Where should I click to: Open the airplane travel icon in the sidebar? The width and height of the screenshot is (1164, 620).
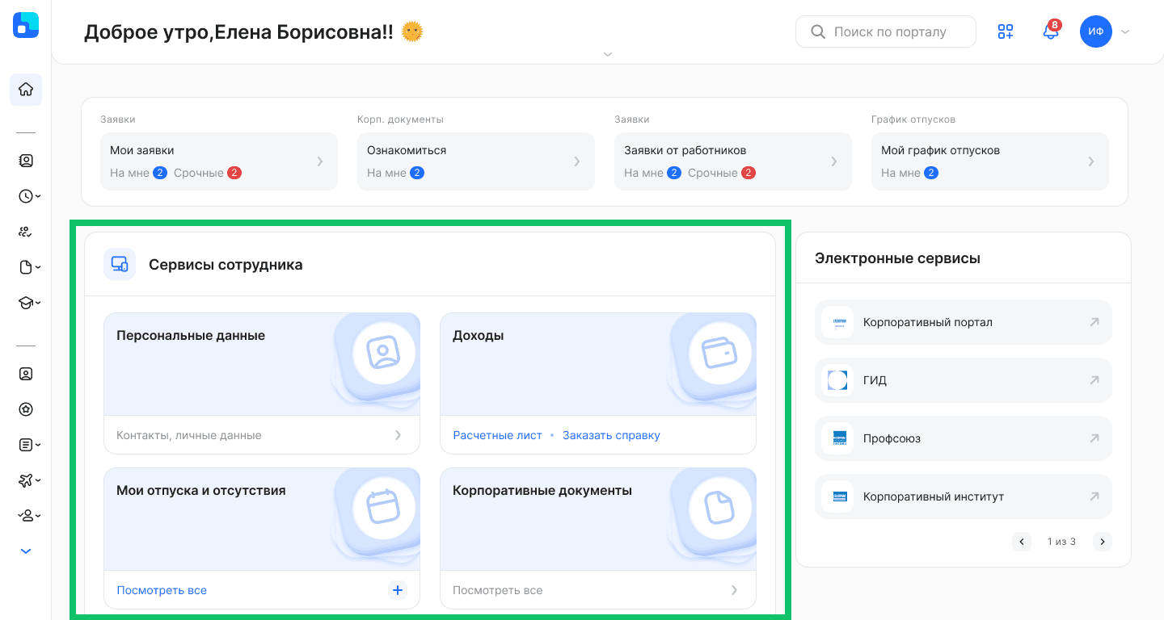click(x=23, y=480)
